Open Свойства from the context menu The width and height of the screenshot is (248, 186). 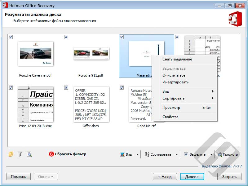pyautogui.click(x=184, y=117)
